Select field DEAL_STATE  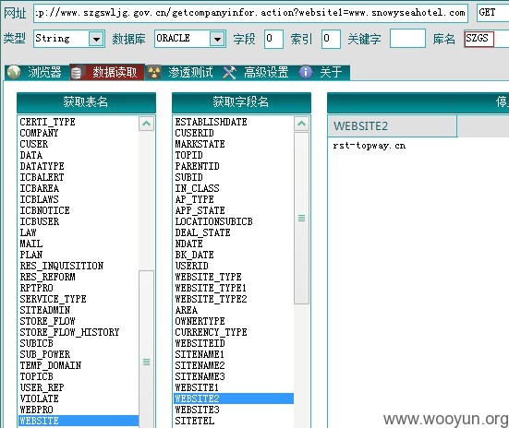pos(202,232)
